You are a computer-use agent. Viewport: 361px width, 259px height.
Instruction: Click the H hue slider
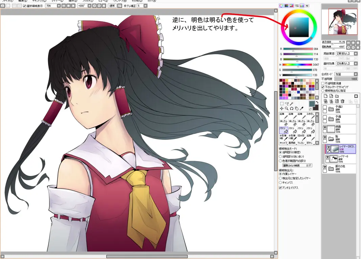pyautogui.click(x=297, y=65)
